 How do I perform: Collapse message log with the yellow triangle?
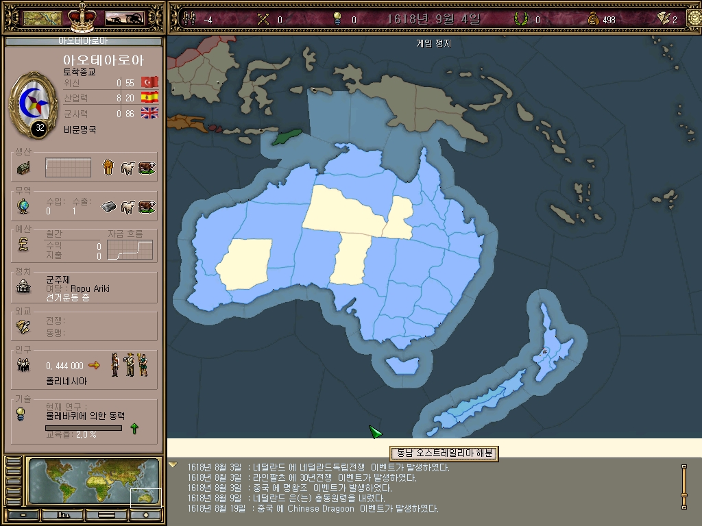173,465
